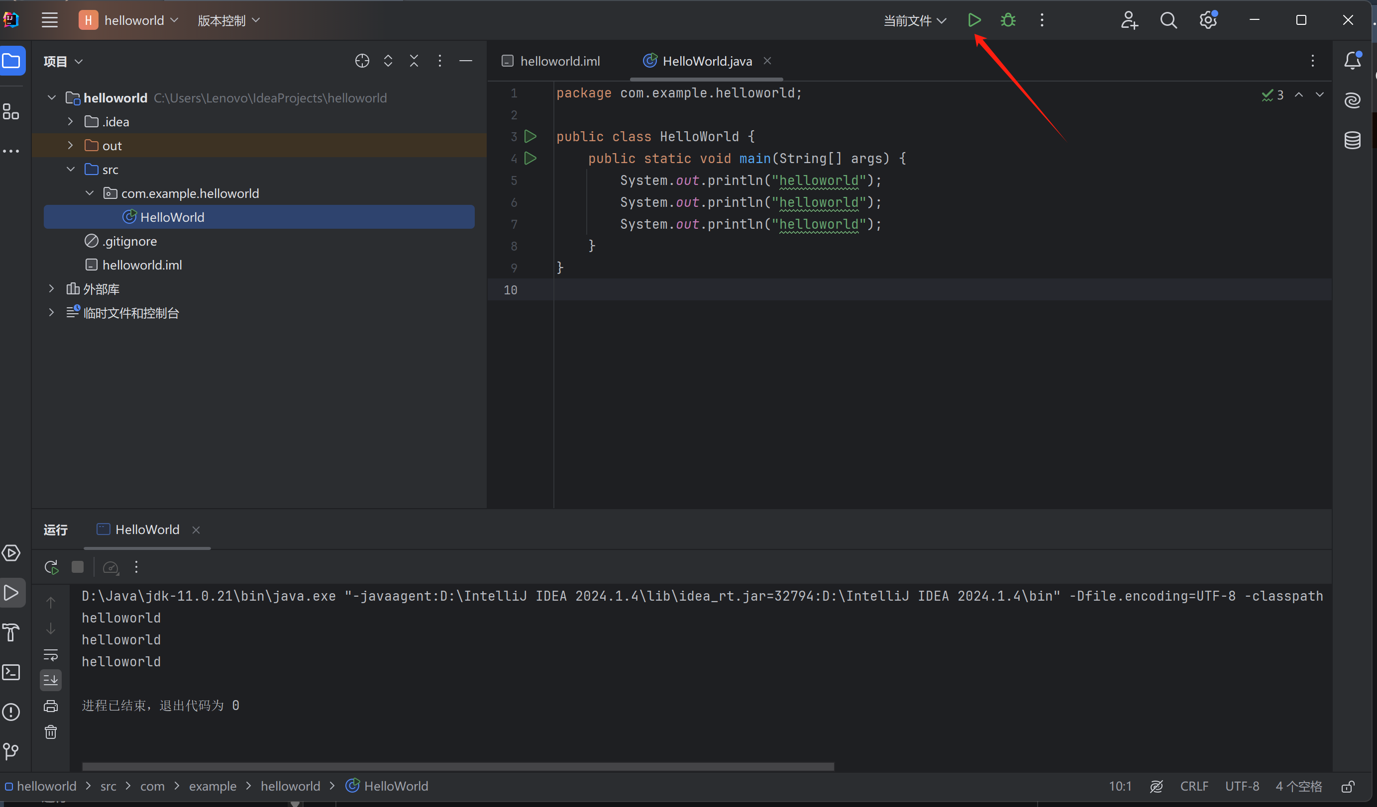Toggle read-only lock icon in status bar
Image resolution: width=1377 pixels, height=807 pixels.
1348,786
